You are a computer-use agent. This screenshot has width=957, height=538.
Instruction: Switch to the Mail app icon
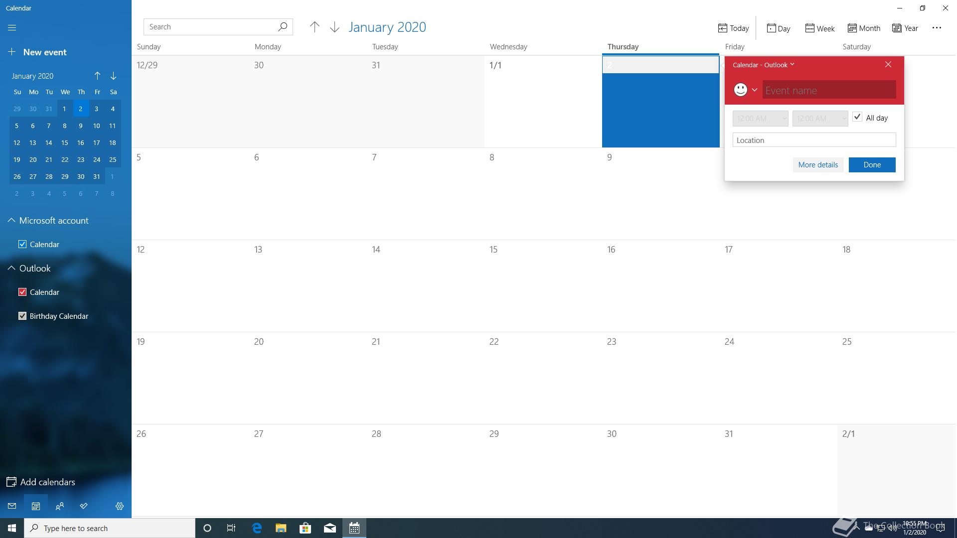click(12, 506)
